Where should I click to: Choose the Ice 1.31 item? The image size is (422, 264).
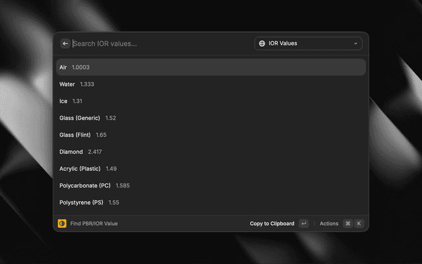click(210, 101)
